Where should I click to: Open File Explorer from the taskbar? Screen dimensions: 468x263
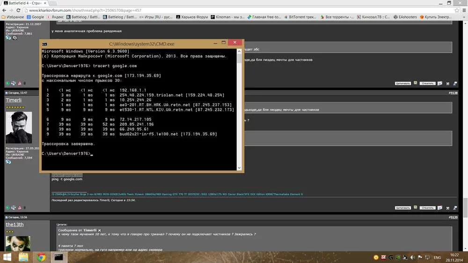click(x=23, y=257)
